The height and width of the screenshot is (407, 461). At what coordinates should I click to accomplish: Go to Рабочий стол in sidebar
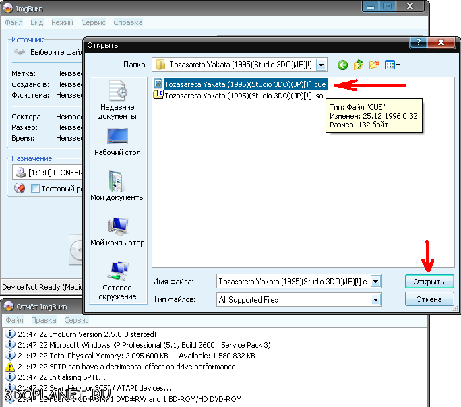click(118, 141)
